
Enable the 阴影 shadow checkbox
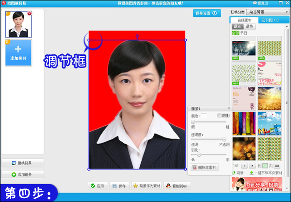220,116
